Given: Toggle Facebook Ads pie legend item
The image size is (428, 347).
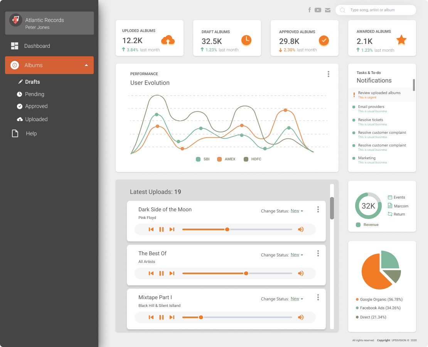Looking at the screenshot, I should (378, 308).
